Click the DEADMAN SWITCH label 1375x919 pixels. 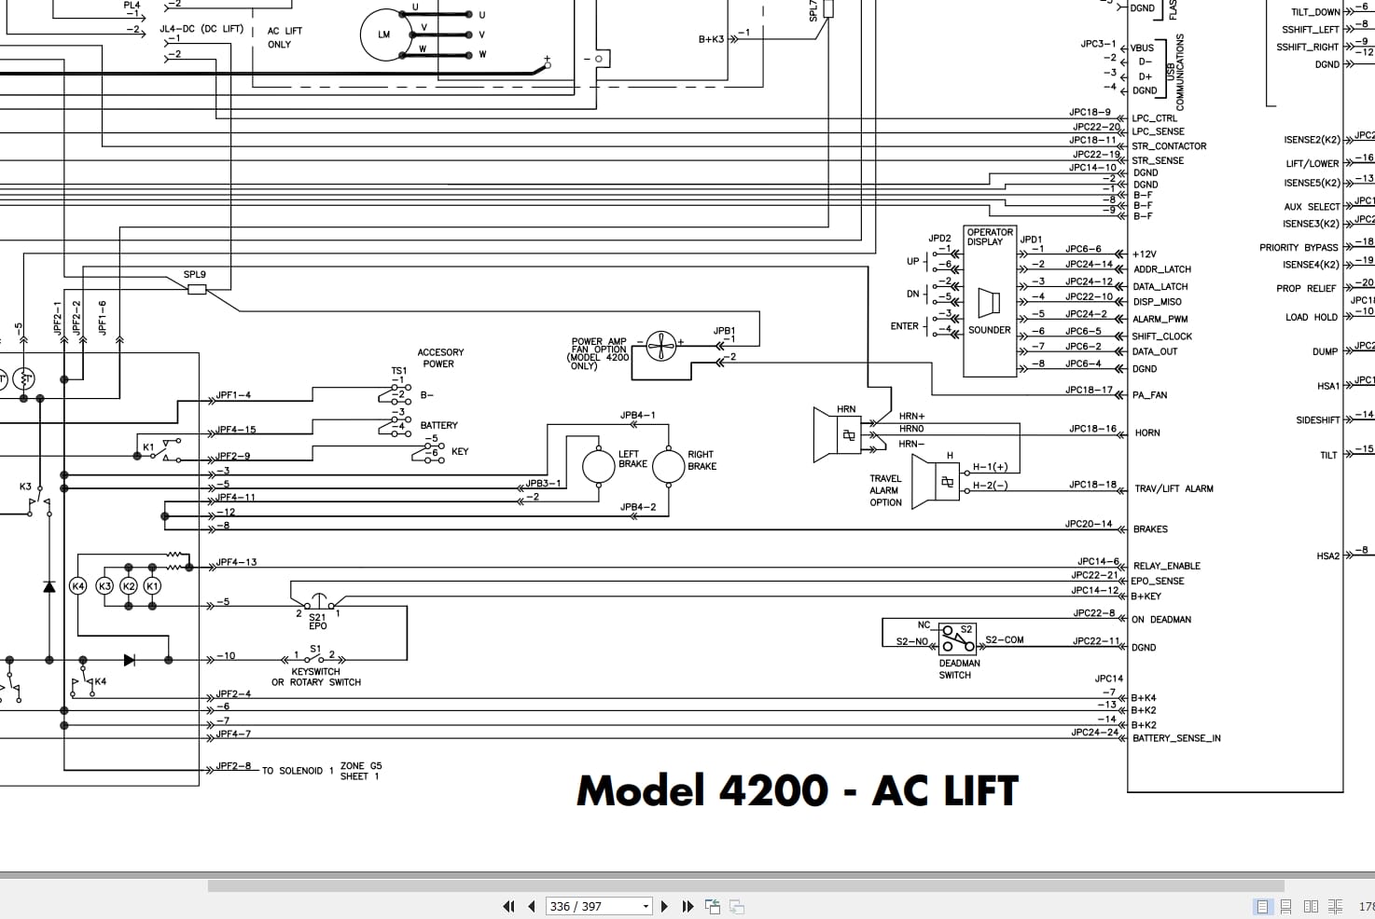(x=959, y=669)
